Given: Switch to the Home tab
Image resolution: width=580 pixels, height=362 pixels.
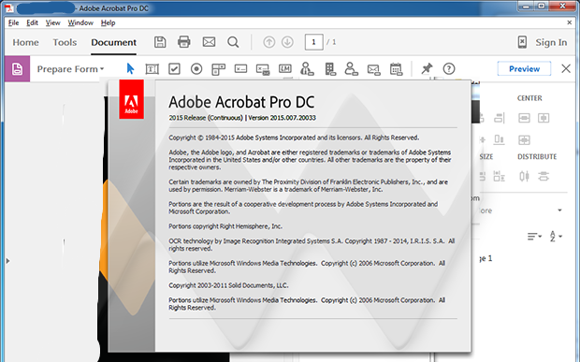Looking at the screenshot, I should 25,42.
